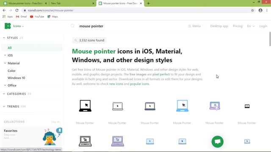Image resolution: width=271 pixels, height=152 pixels.
Task: Go back to the previous page
Action: point(4,10)
